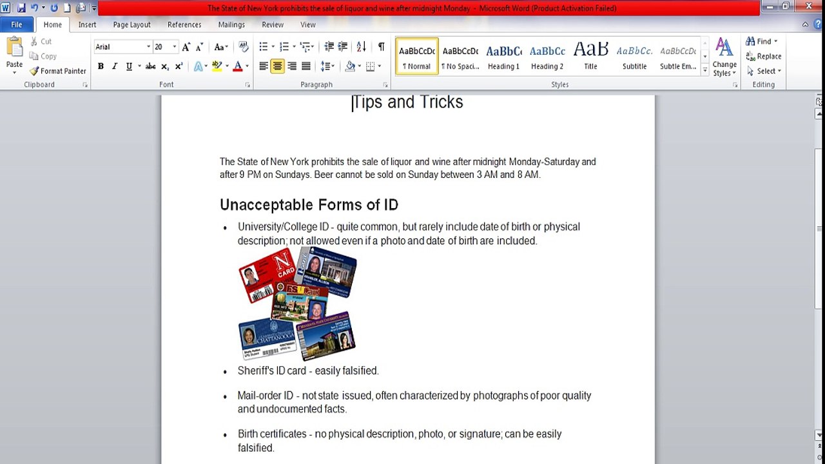Increase paragraph indent
Image resolution: width=825 pixels, height=464 pixels.
coord(343,47)
